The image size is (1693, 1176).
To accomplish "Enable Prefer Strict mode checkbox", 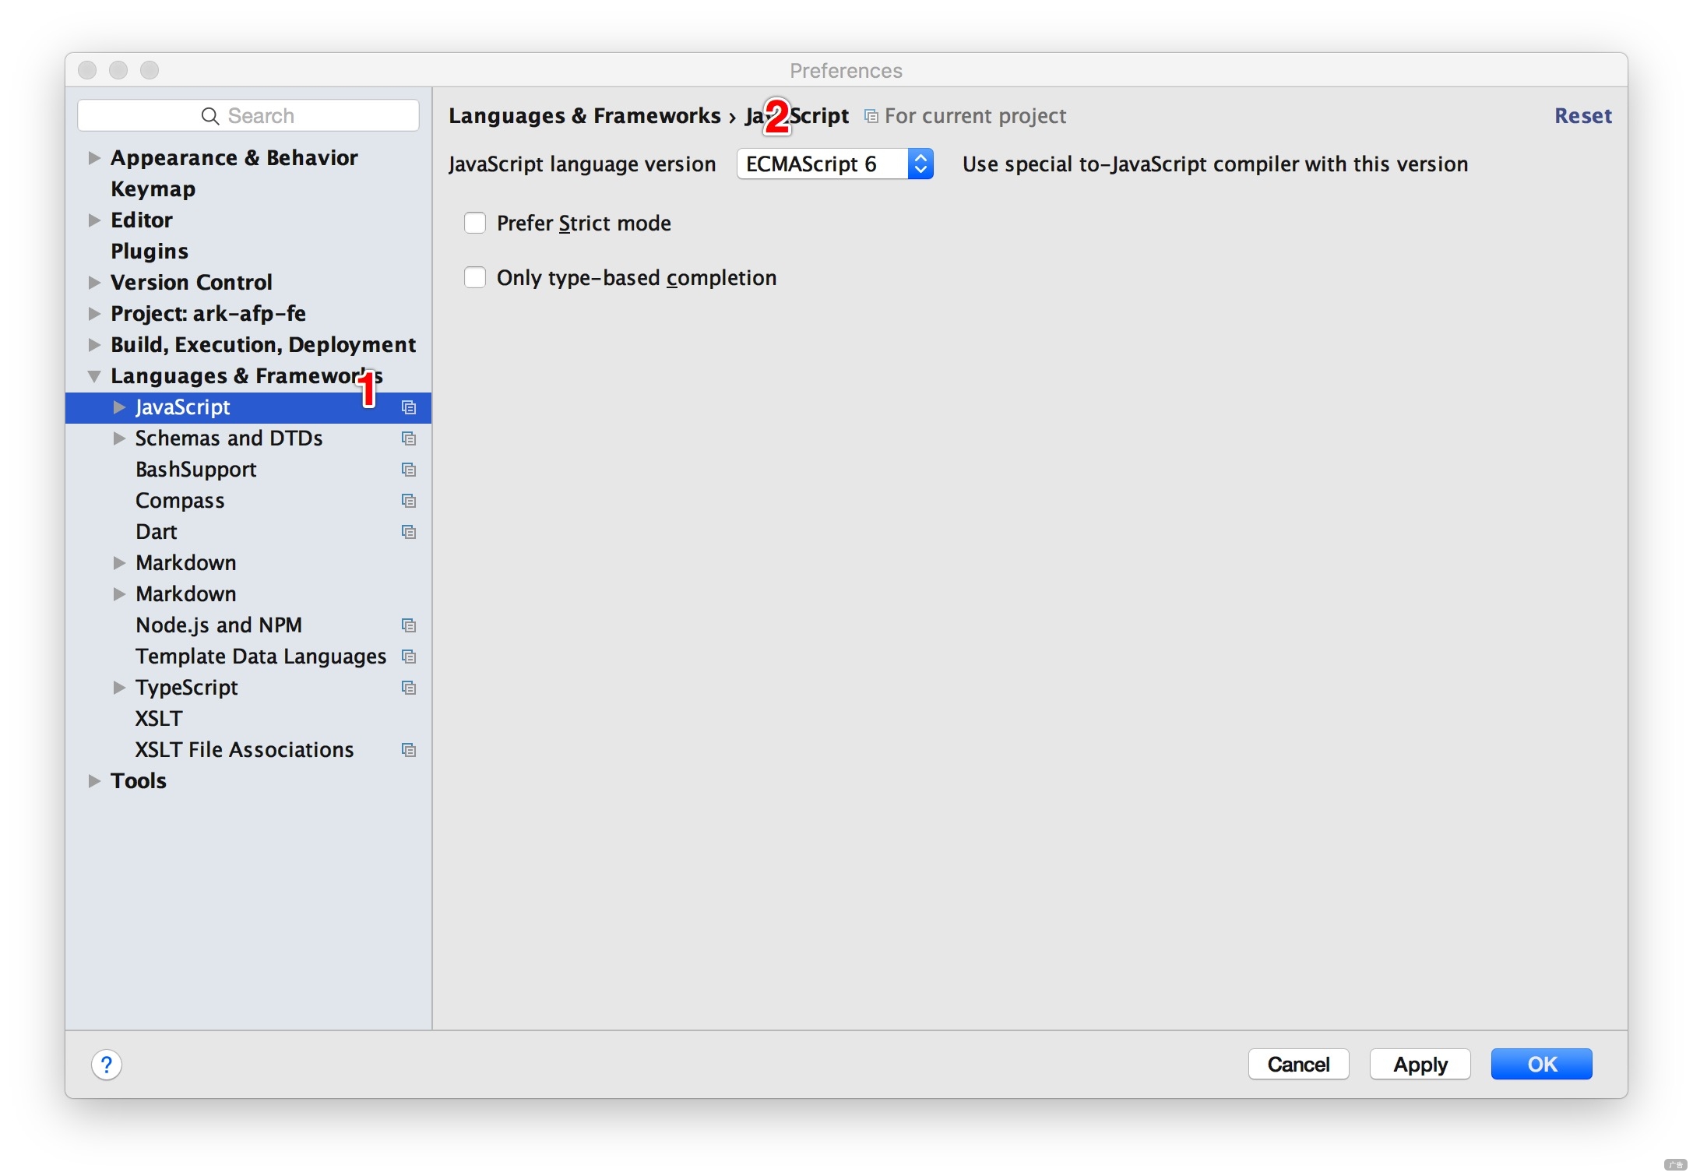I will (475, 224).
